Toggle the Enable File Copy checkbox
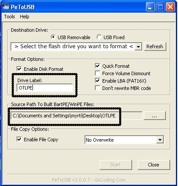This screenshot has height=186, width=178. (x=19, y=139)
